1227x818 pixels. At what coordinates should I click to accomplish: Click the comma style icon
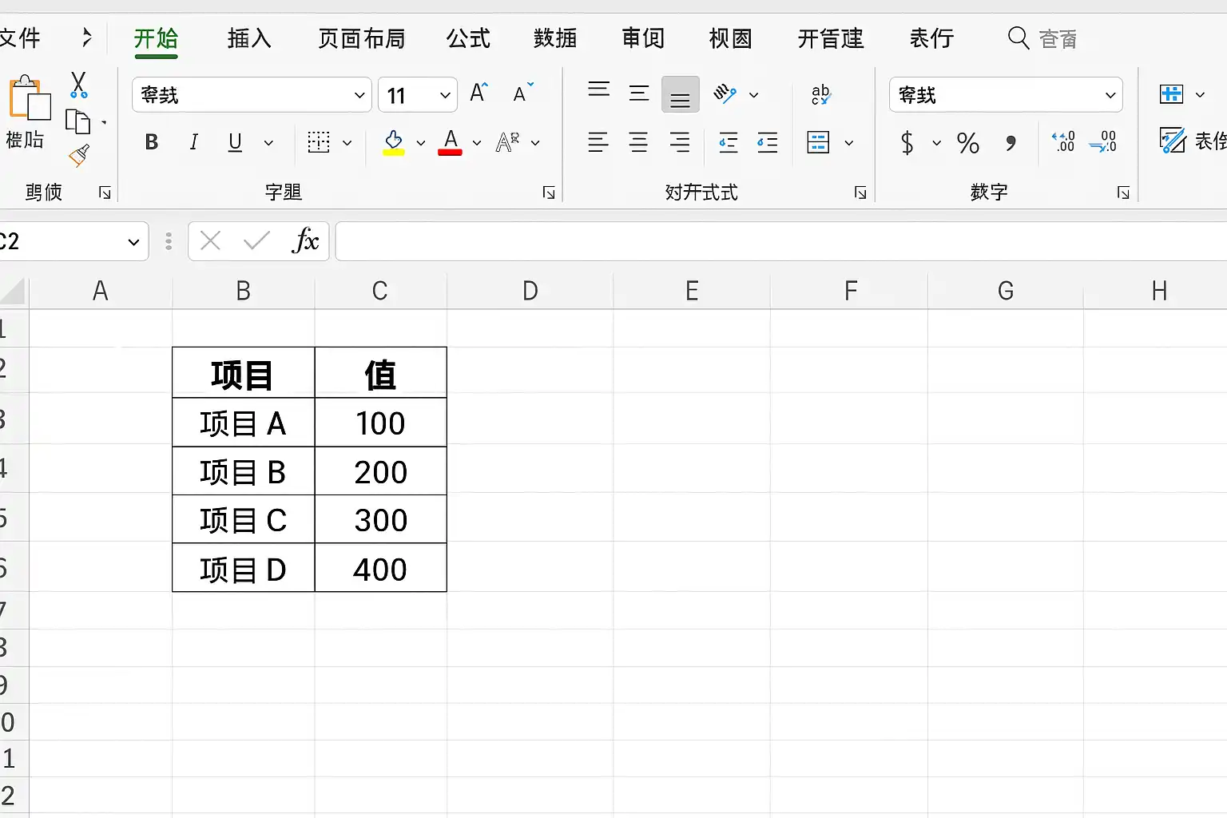point(1011,143)
